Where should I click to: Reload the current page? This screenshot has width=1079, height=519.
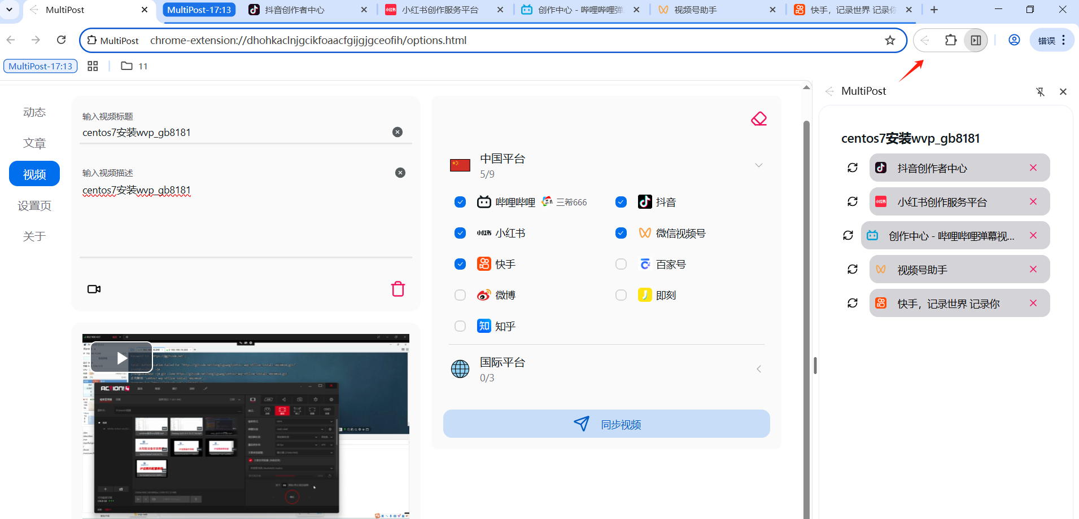[x=62, y=39]
